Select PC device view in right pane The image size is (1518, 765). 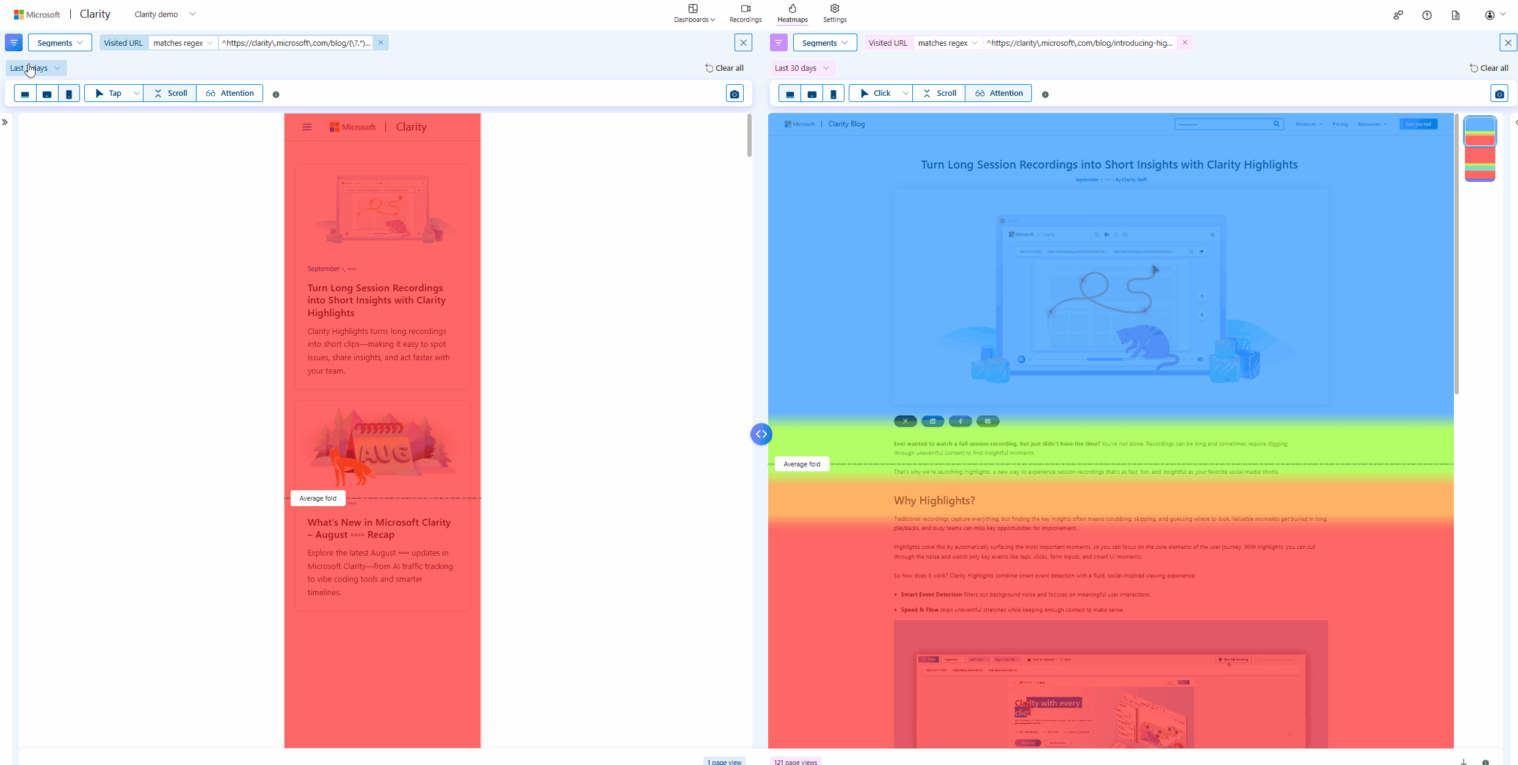[790, 93]
